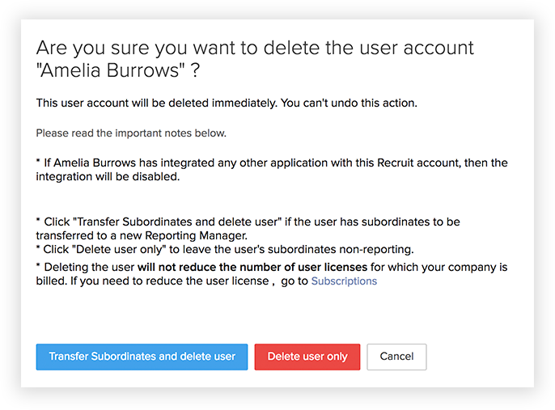Click the "Are you sure" heading's first line
Viewport: 555px width, 410px height.
coord(256,47)
